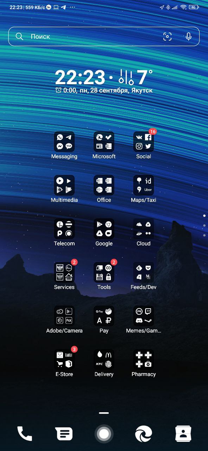Open the Memes/Games folder
Viewport: 208px width, 451px height.
coord(144,316)
